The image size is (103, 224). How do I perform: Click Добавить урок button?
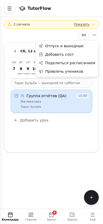point(31,120)
